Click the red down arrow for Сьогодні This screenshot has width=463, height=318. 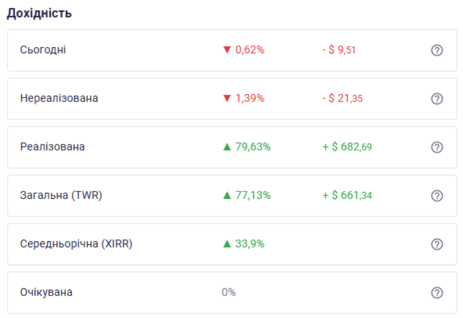click(x=226, y=50)
